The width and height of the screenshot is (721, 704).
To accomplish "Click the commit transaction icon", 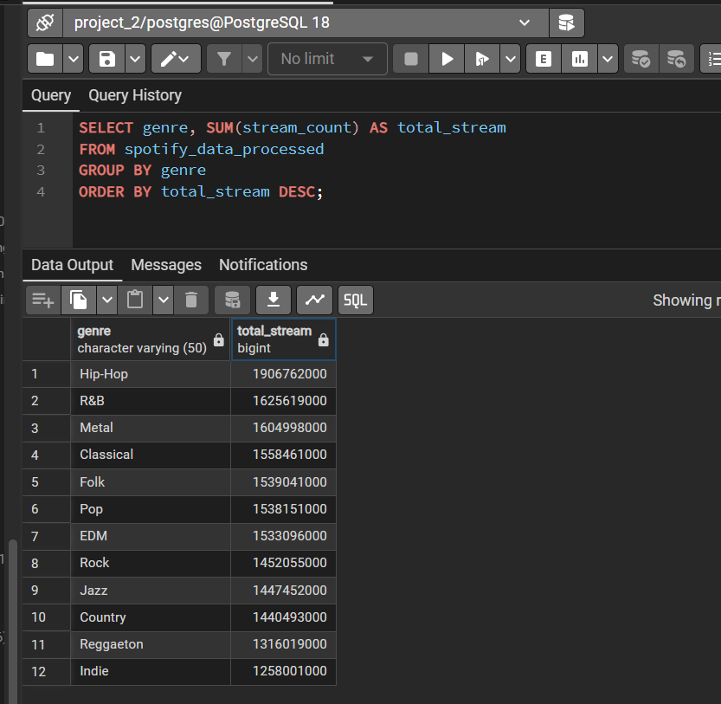I will pyautogui.click(x=641, y=59).
